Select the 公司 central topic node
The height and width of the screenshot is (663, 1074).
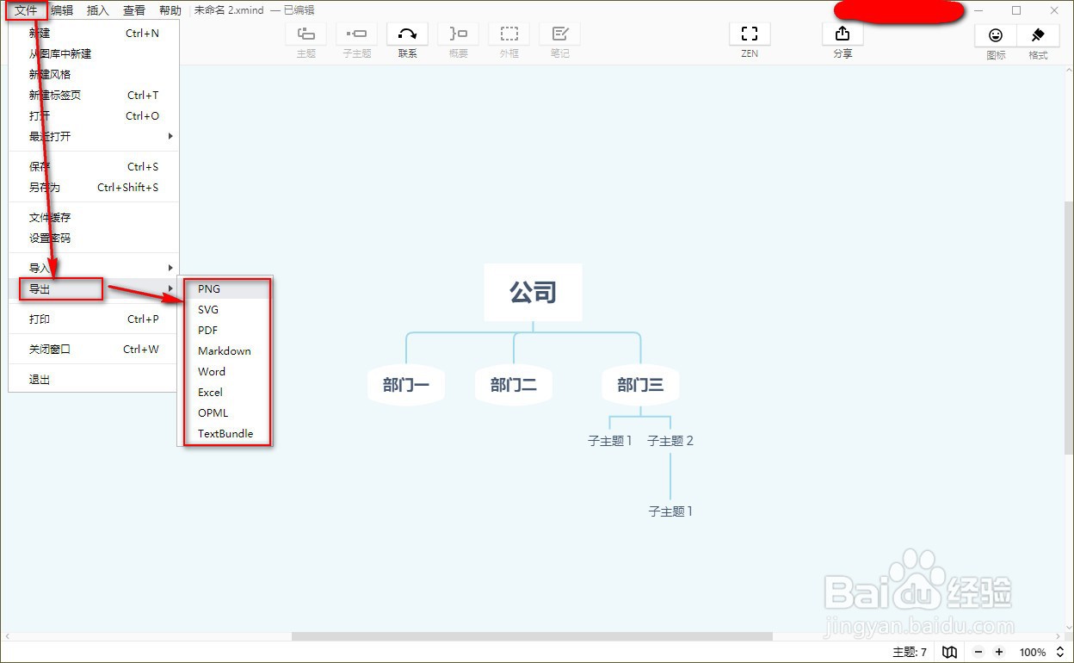click(534, 293)
